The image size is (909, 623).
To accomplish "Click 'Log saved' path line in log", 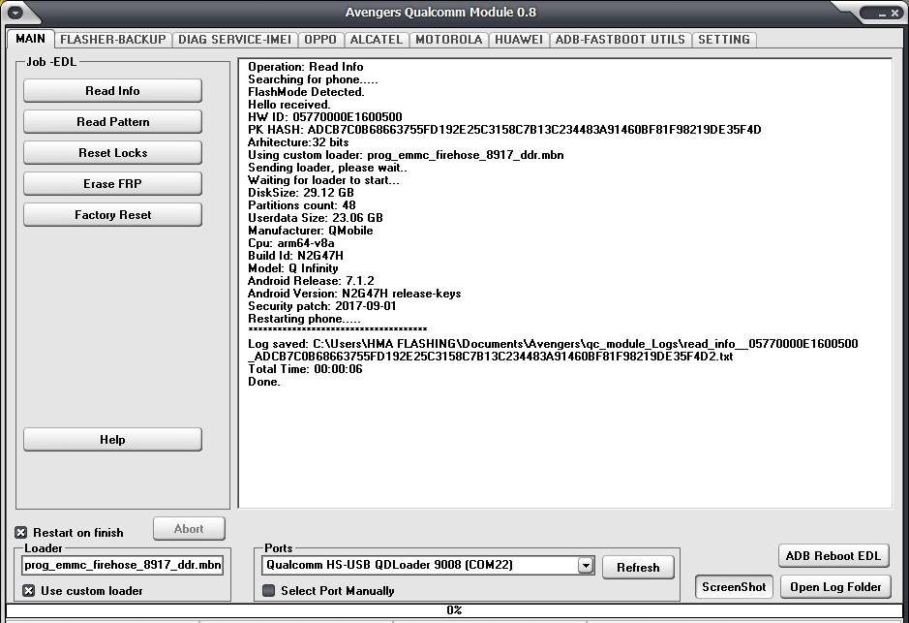I will point(553,350).
